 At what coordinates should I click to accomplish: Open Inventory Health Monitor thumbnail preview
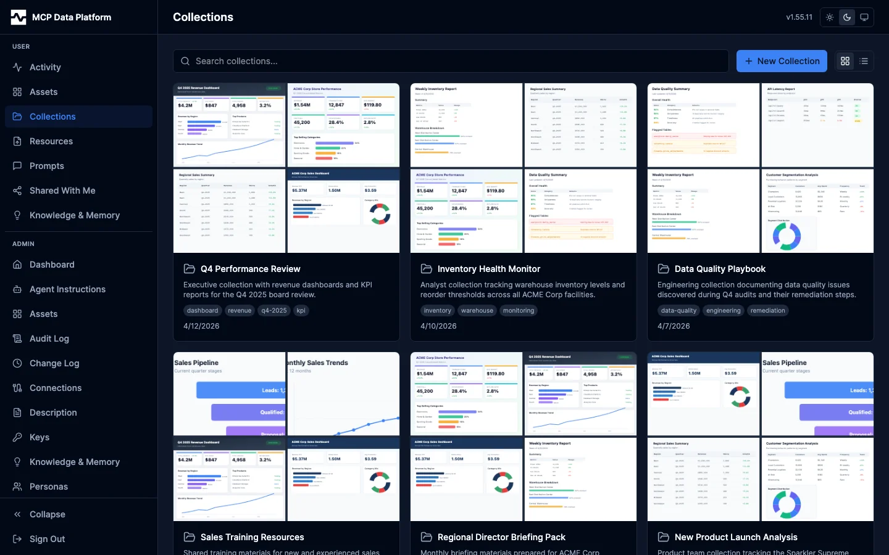523,168
